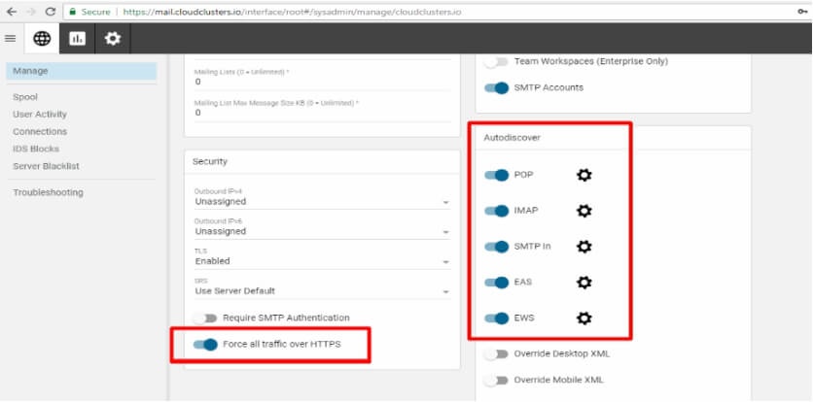Screen dimensions: 813x402
Task: Open EWS autodiscover gear settings
Action: tap(584, 318)
